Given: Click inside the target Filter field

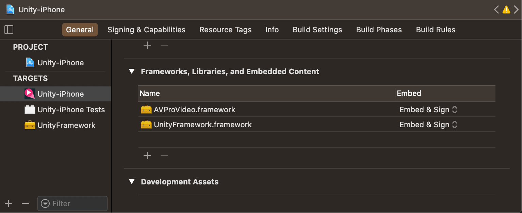Looking at the screenshot, I should pyautogui.click(x=72, y=203).
